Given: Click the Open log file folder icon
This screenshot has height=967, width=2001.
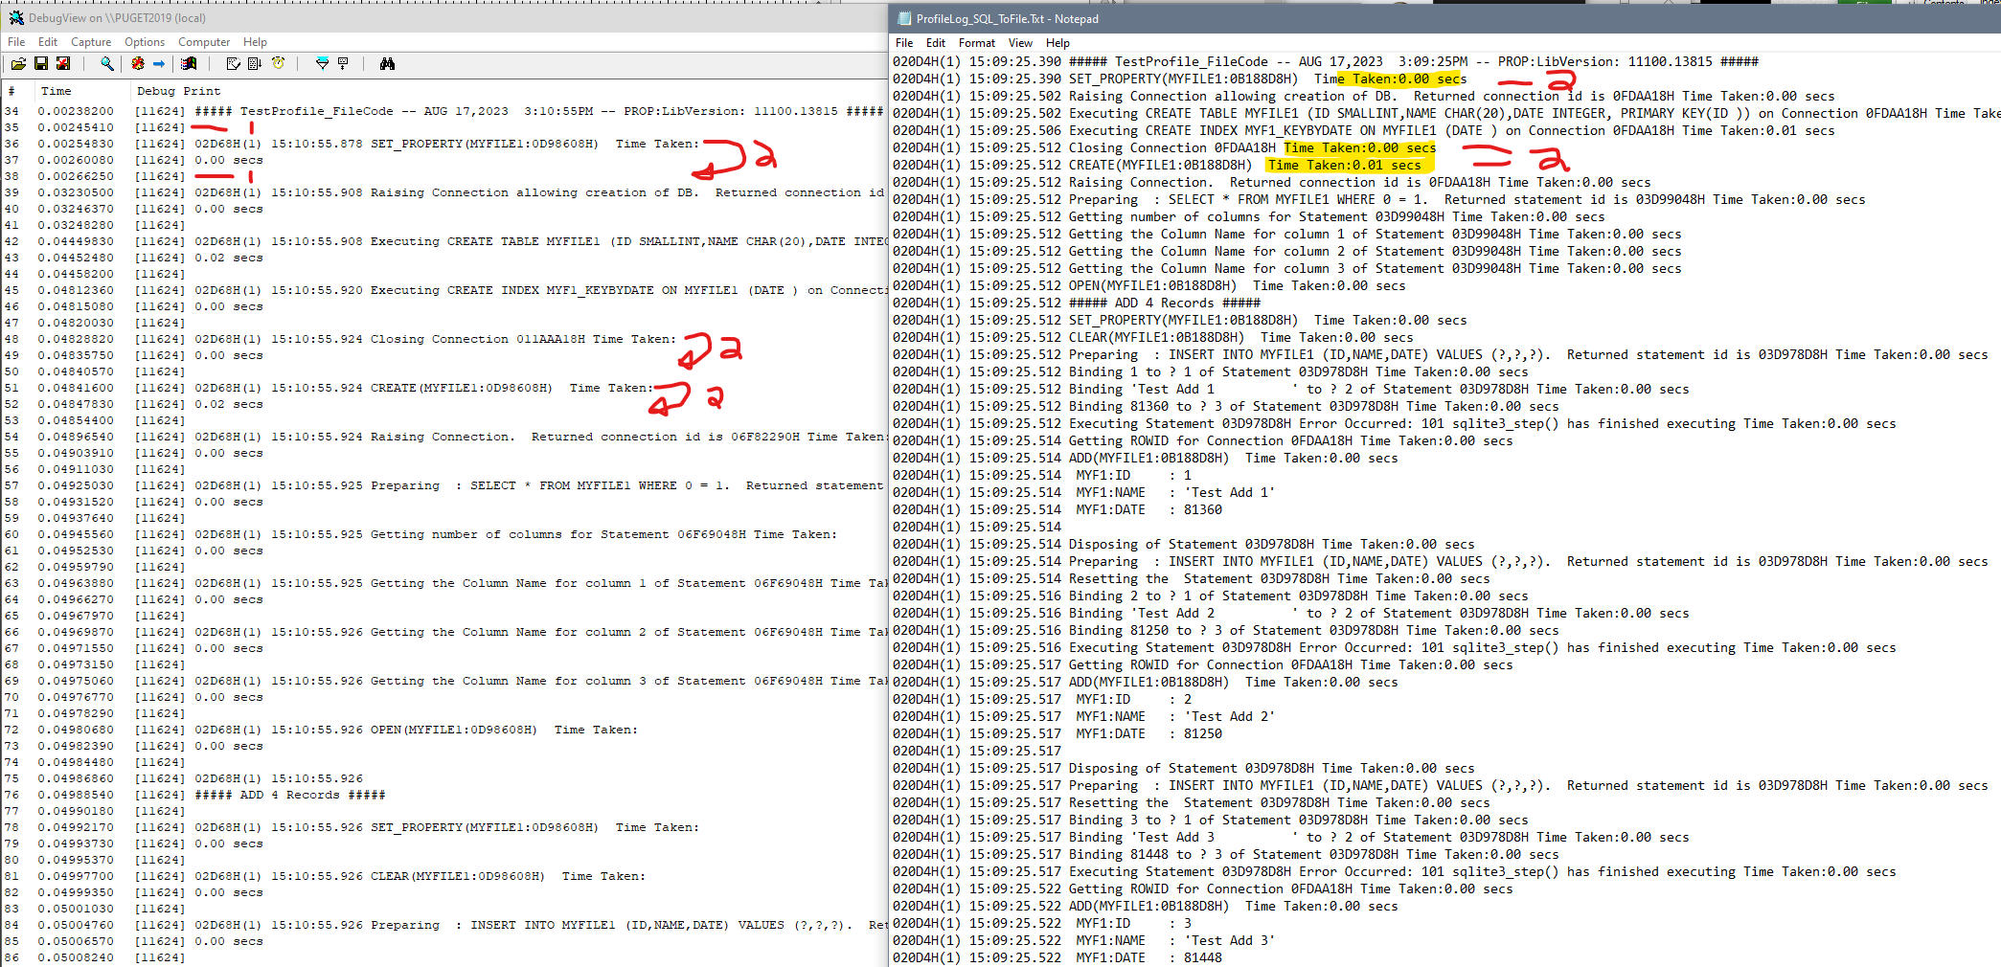Looking at the screenshot, I should 18,64.
